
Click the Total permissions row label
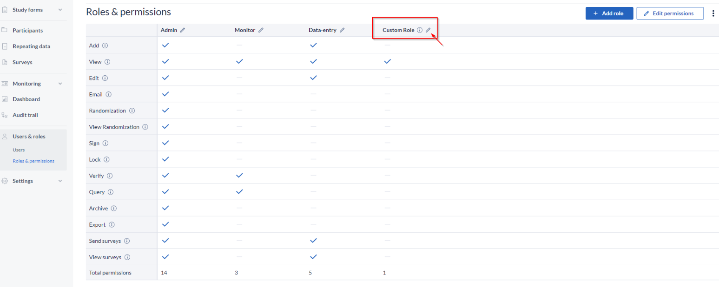pyautogui.click(x=110, y=273)
